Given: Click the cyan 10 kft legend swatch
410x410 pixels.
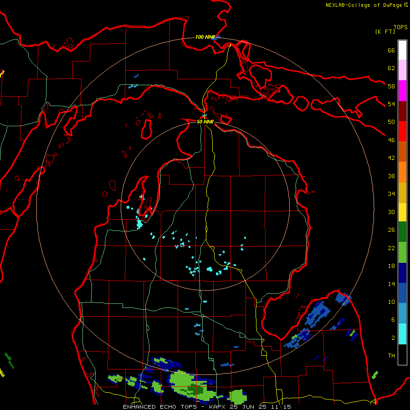Looking at the screenshot, I should [x=402, y=334].
